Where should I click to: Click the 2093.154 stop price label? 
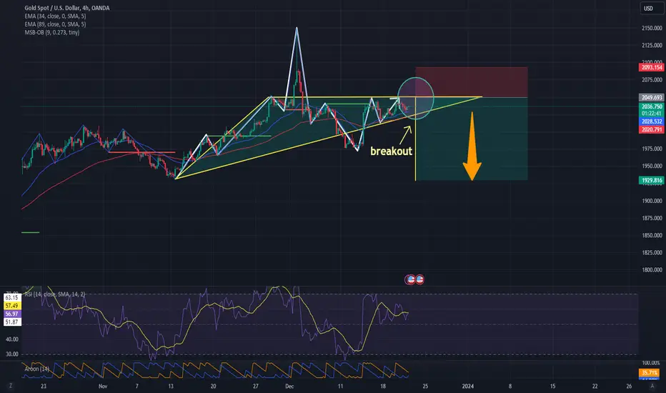651,68
